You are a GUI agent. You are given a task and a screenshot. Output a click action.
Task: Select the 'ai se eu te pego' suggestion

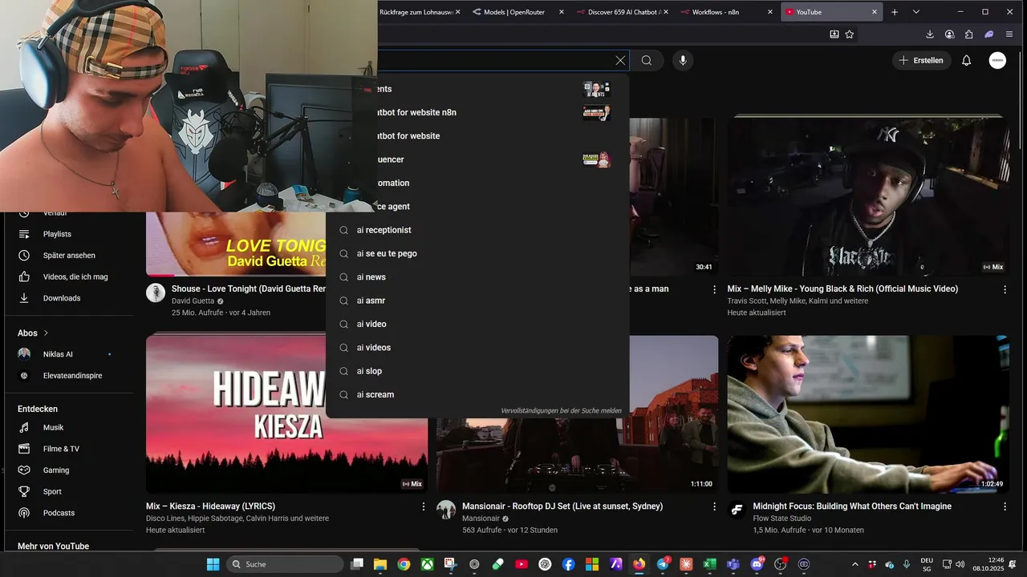(477, 253)
